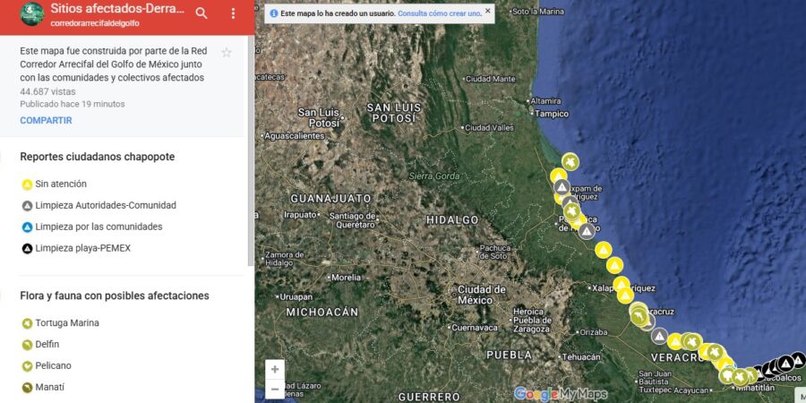
Task: Click the Manatí legend icon
Action: 27,387
